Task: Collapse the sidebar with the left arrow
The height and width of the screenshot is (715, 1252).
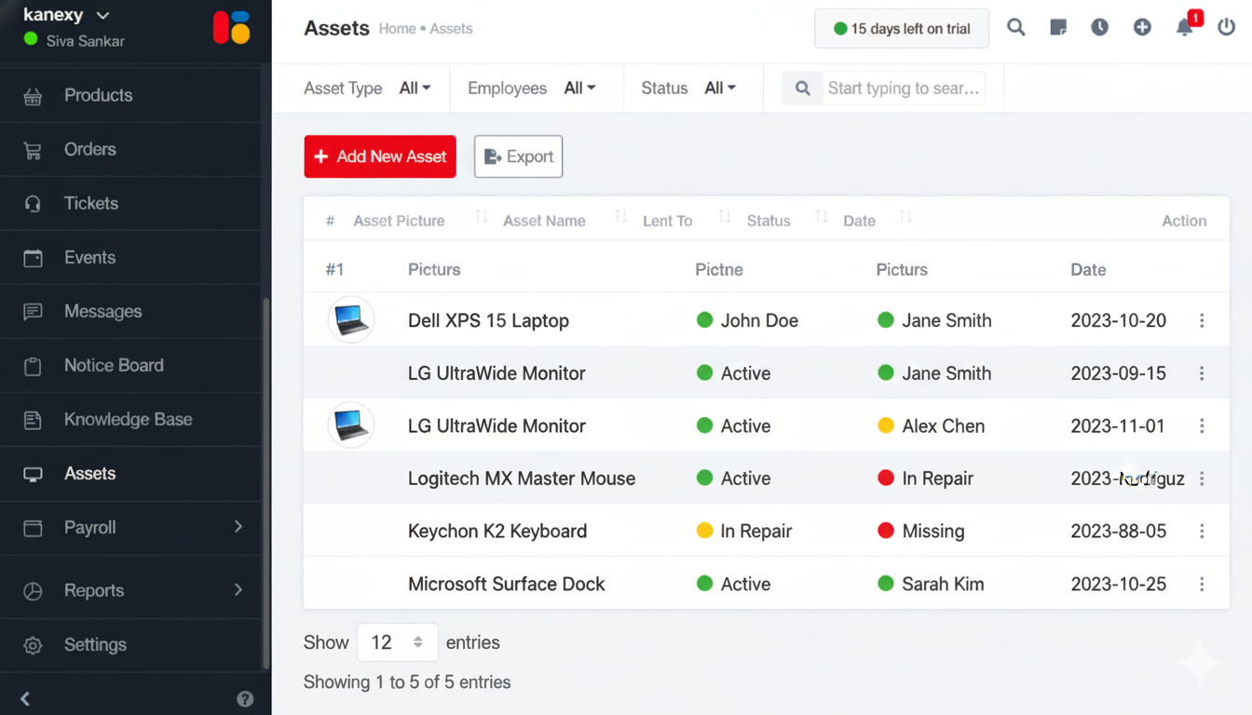Action: (x=24, y=698)
